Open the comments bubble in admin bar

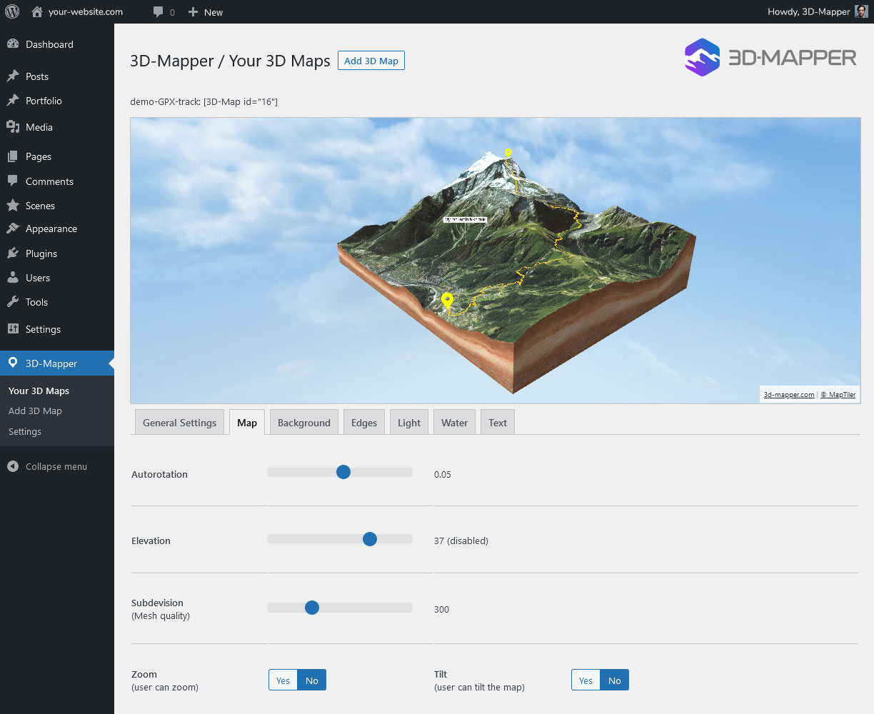[159, 11]
